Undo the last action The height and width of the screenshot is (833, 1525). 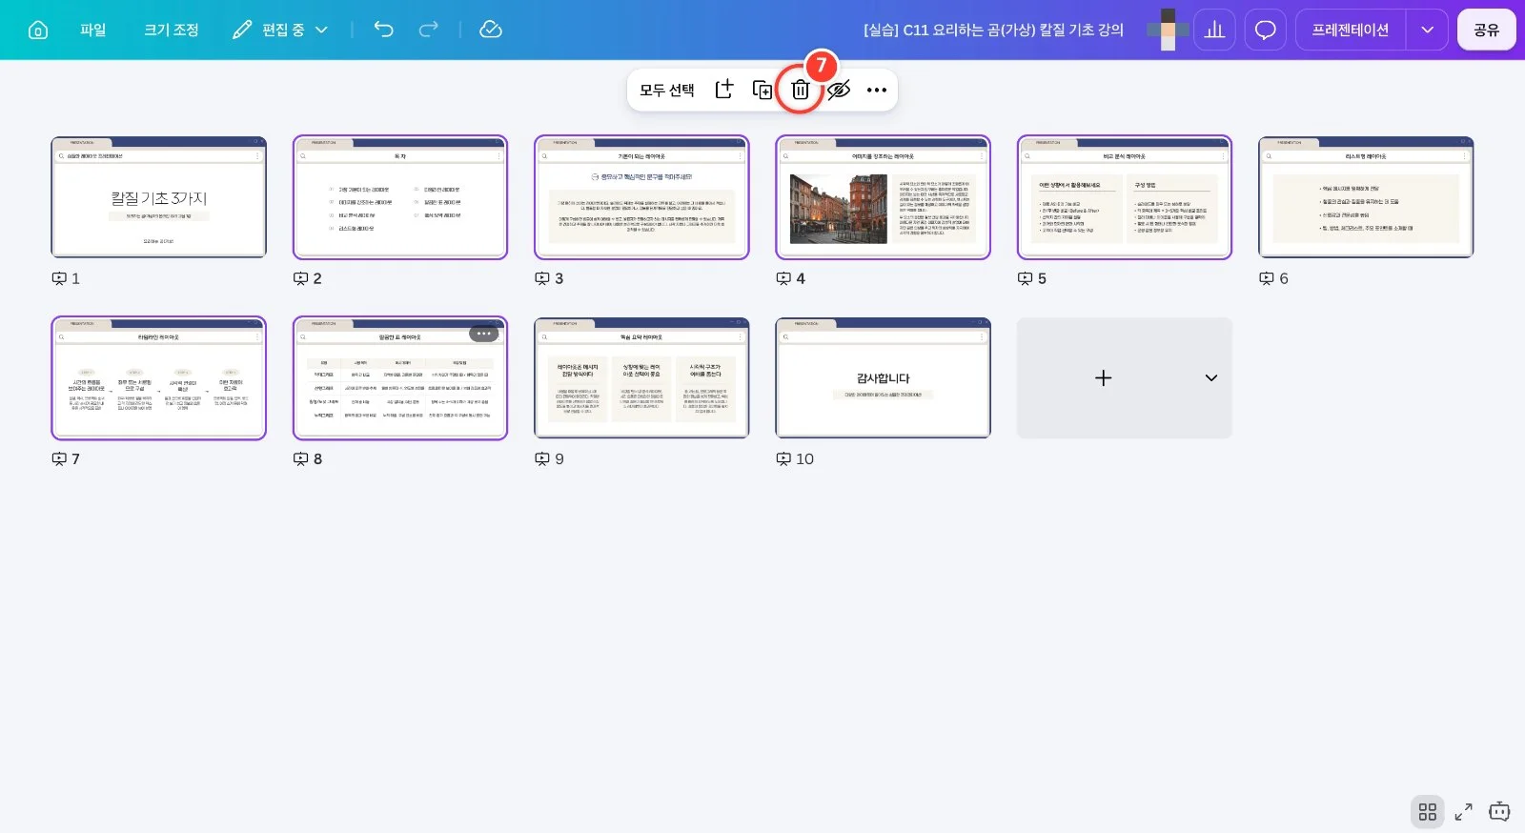(x=383, y=30)
